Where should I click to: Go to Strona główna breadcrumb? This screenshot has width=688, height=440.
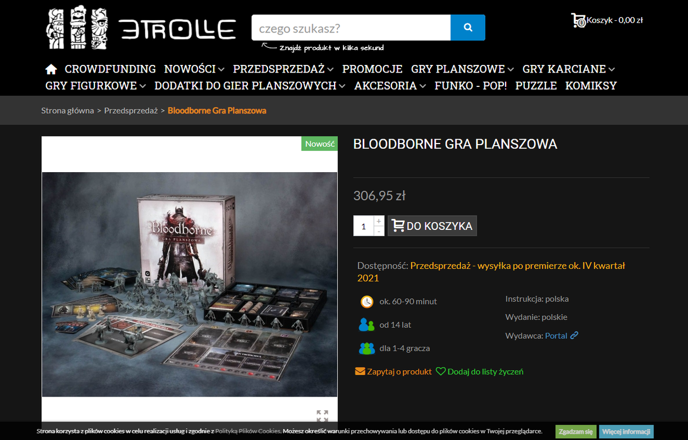click(x=68, y=111)
